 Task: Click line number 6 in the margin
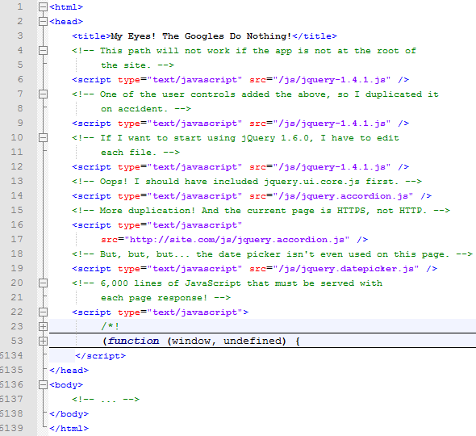point(20,80)
